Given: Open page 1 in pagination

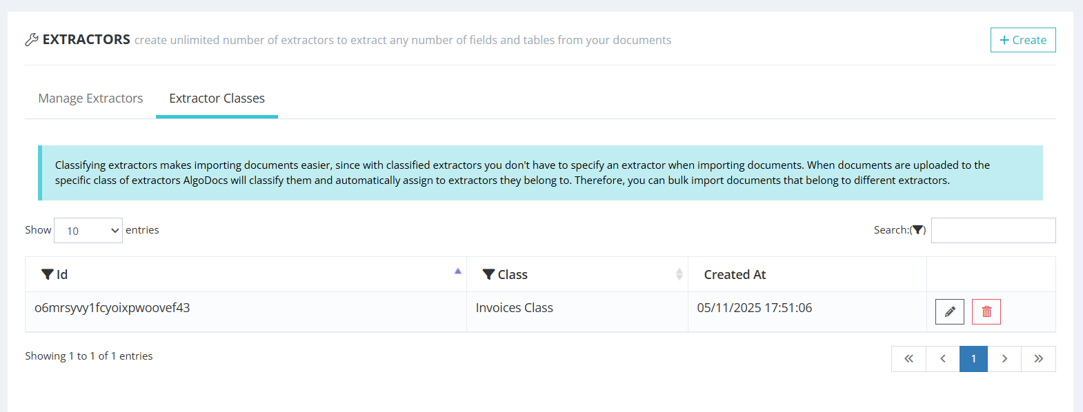Looking at the screenshot, I should pos(973,358).
